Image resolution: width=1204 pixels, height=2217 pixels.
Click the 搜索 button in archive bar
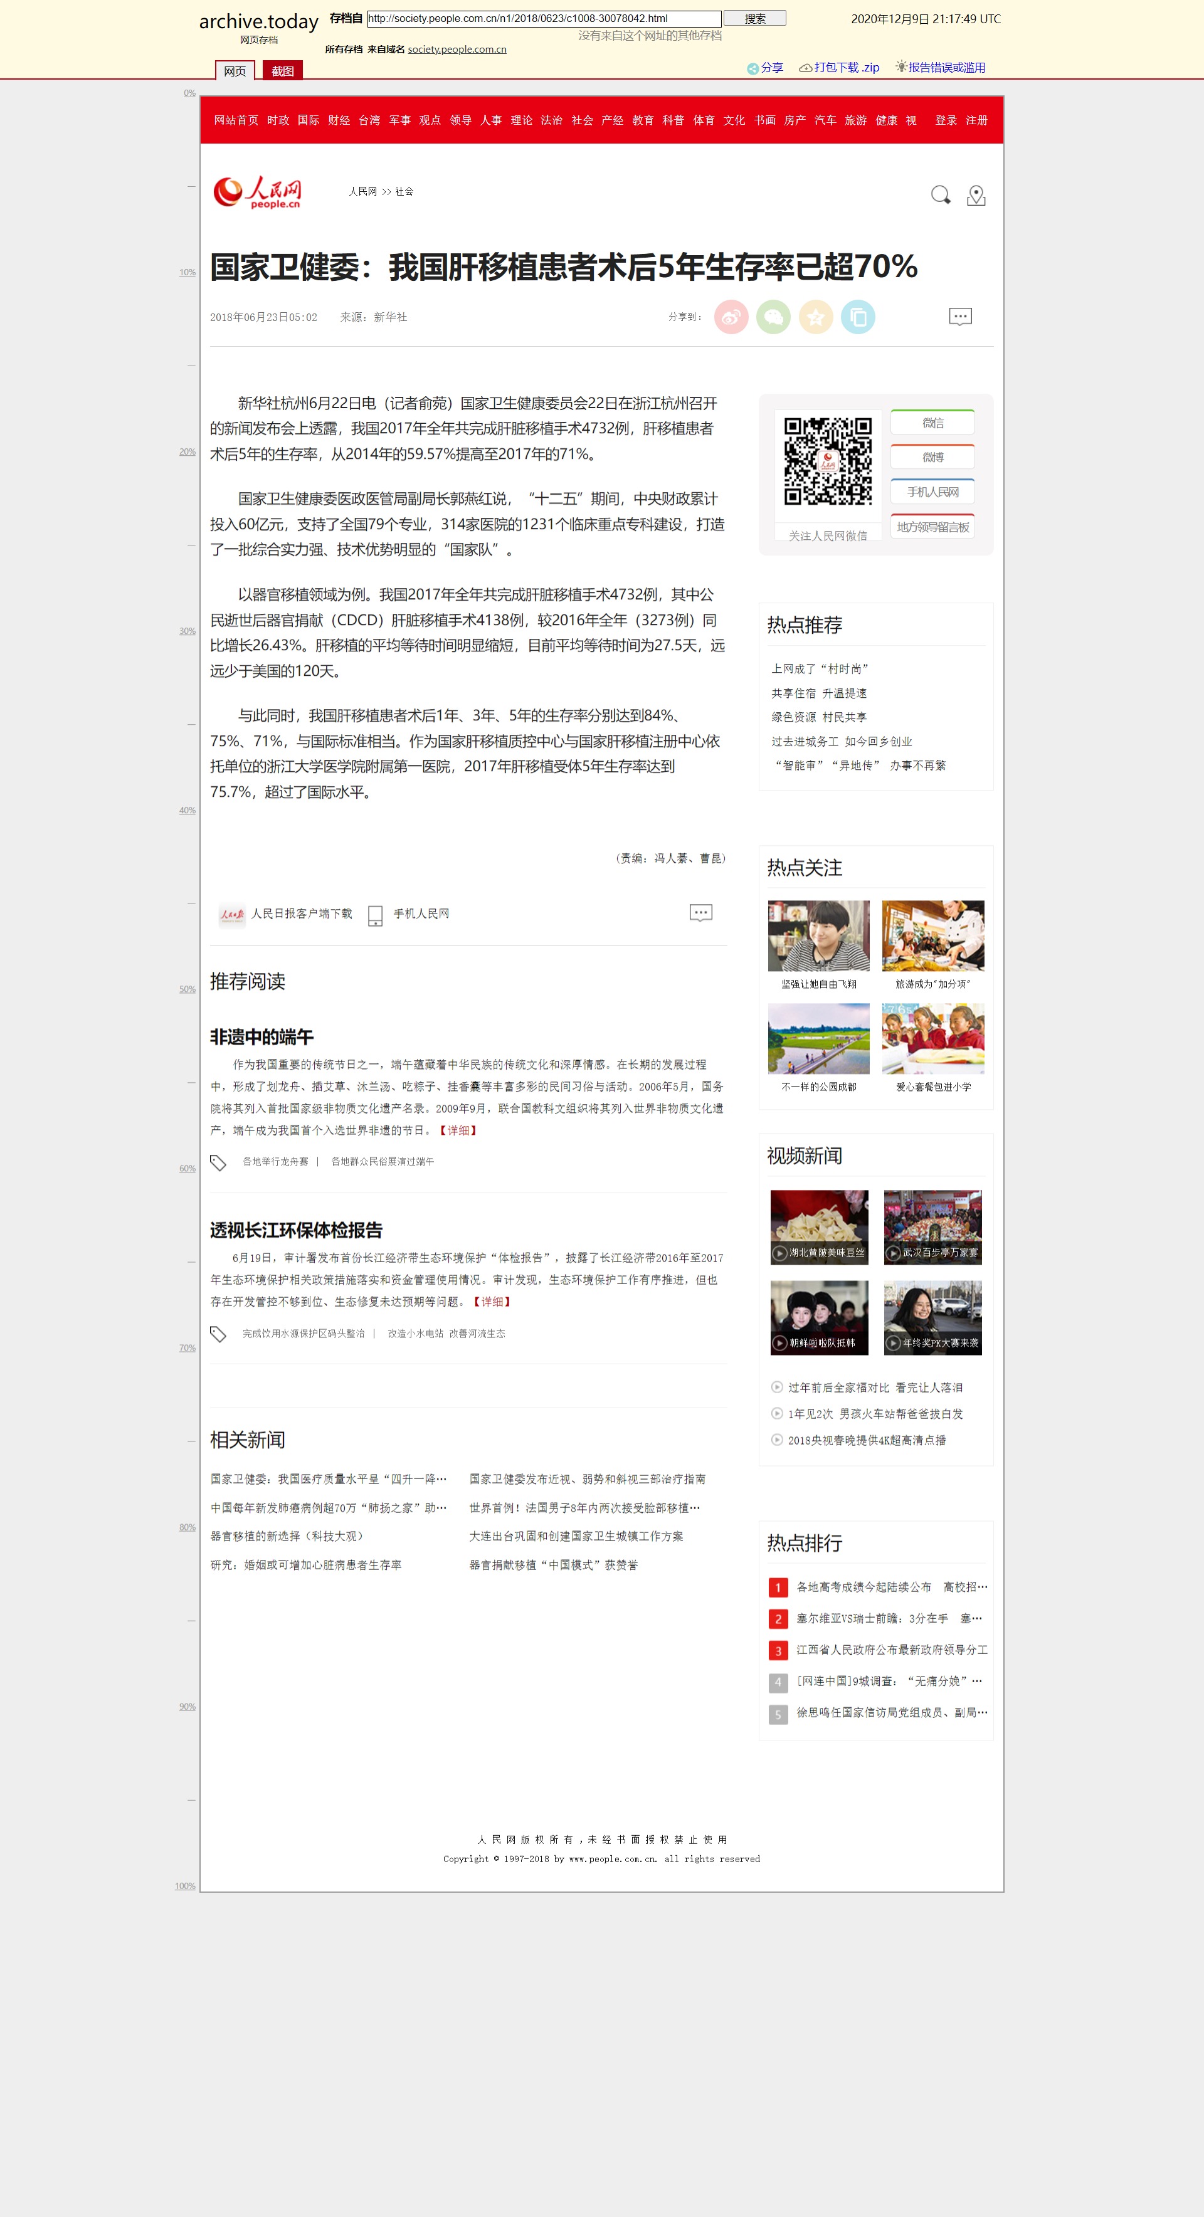pos(755,18)
